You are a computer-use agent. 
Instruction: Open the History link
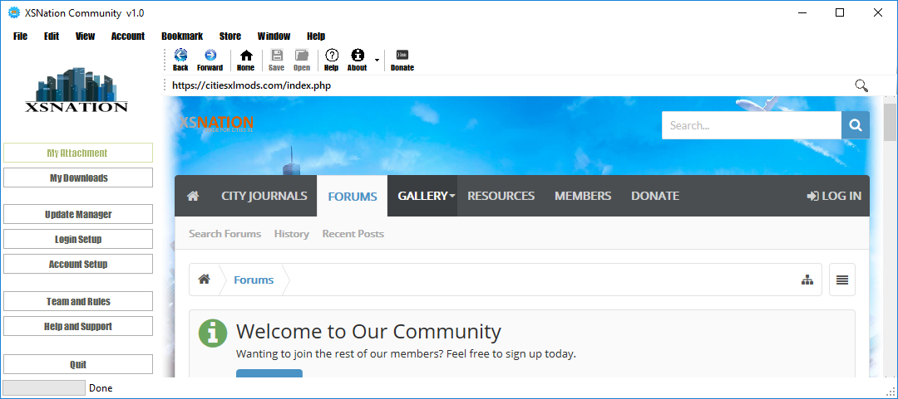[x=292, y=233]
